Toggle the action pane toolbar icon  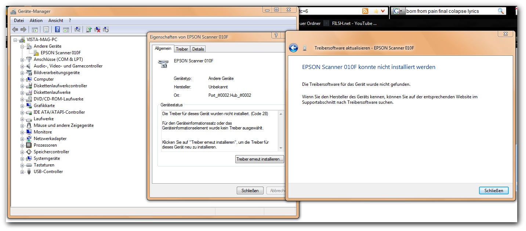click(66, 29)
